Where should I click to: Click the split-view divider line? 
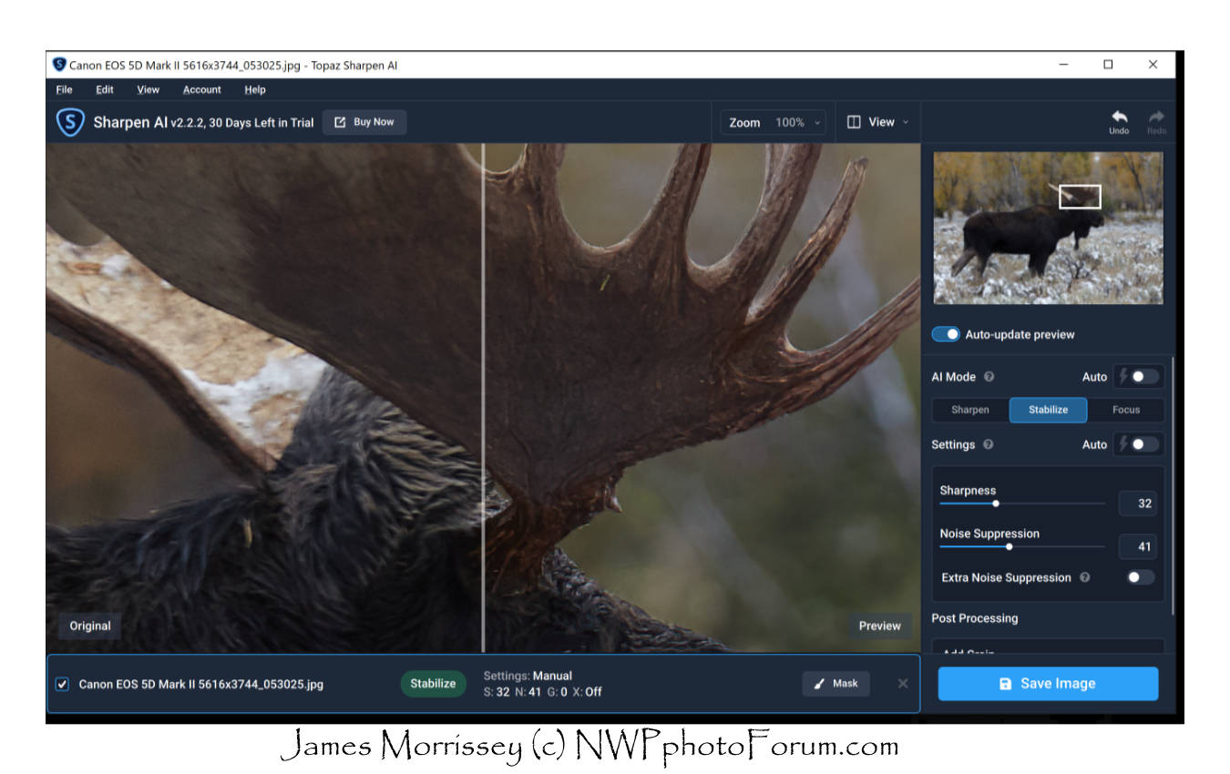tap(483, 397)
